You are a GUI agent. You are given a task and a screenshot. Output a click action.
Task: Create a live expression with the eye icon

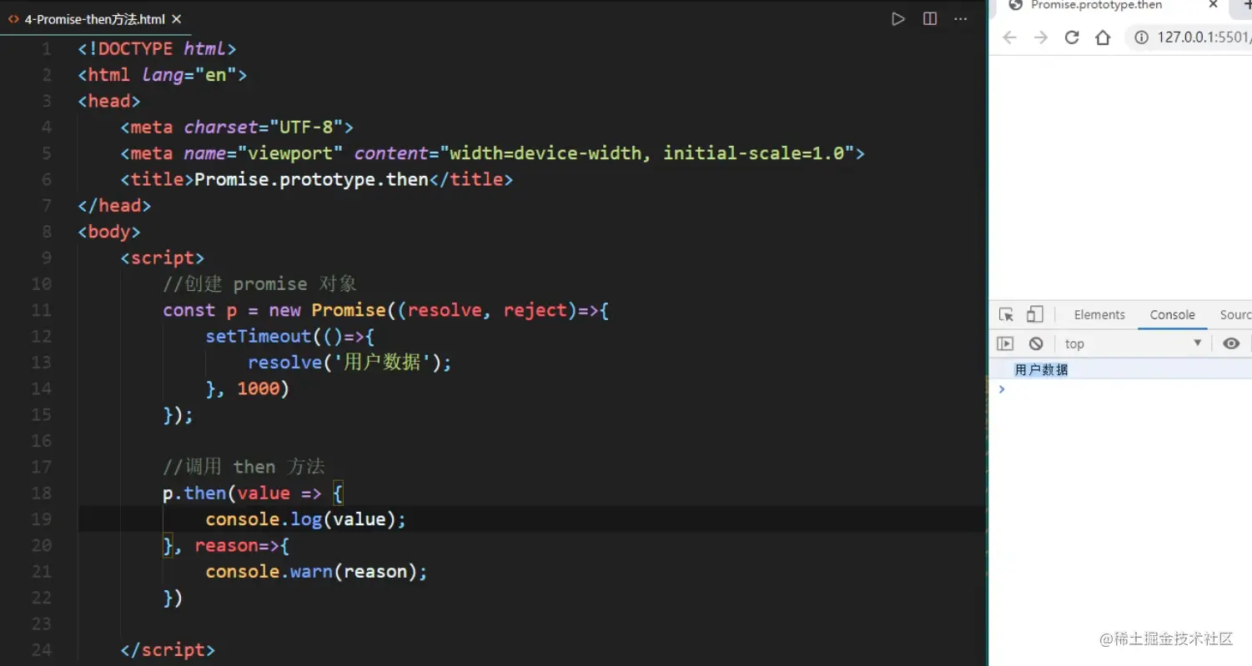pyautogui.click(x=1231, y=343)
